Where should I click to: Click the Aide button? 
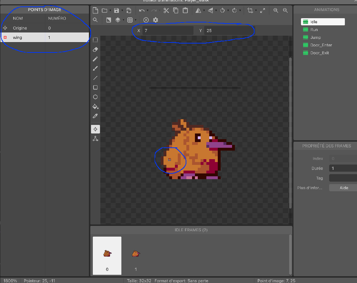tap(343, 188)
